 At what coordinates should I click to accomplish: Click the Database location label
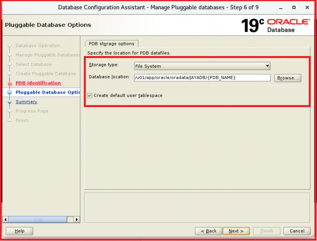109,77
